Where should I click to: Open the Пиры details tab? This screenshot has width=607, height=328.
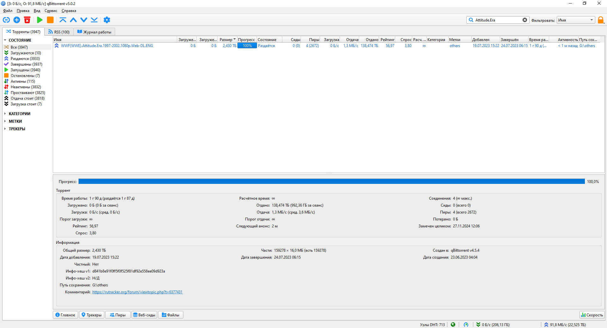click(118, 315)
